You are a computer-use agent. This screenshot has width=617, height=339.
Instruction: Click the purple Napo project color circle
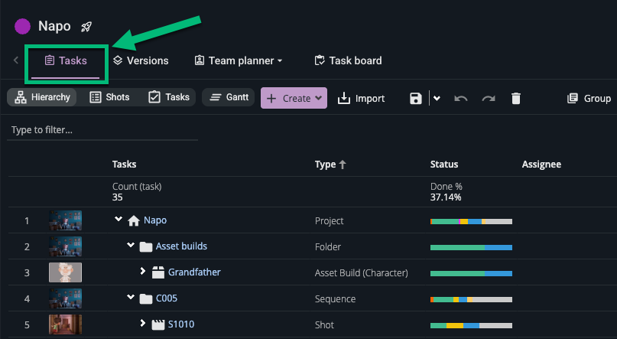coord(22,26)
